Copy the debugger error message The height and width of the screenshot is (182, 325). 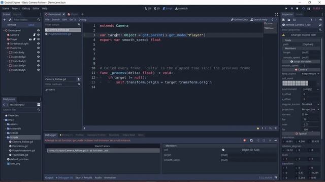[251, 141]
